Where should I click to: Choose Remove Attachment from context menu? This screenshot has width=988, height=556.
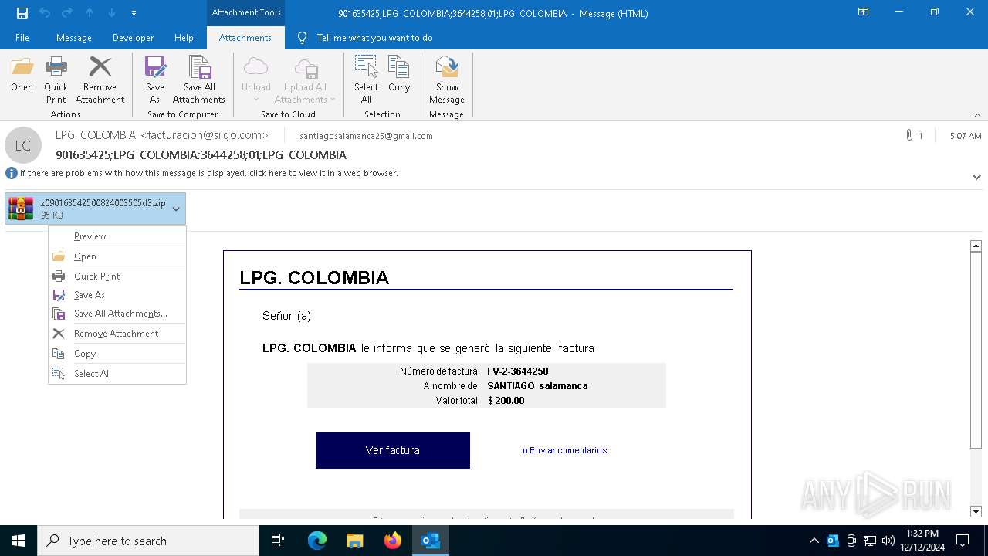[117, 334]
